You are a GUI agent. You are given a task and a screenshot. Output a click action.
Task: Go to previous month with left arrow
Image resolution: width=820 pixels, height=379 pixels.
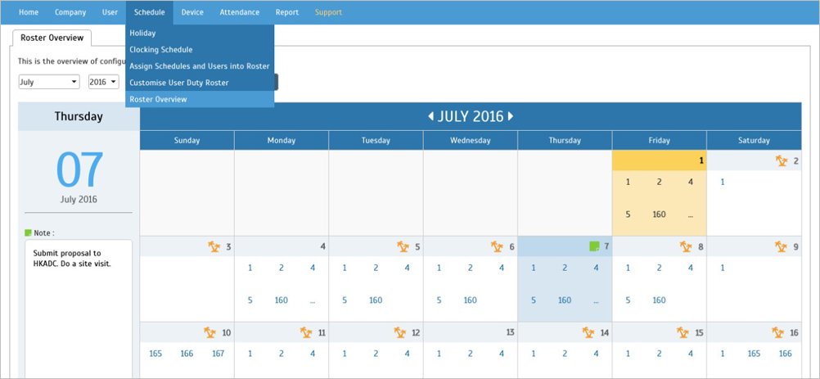click(x=431, y=116)
